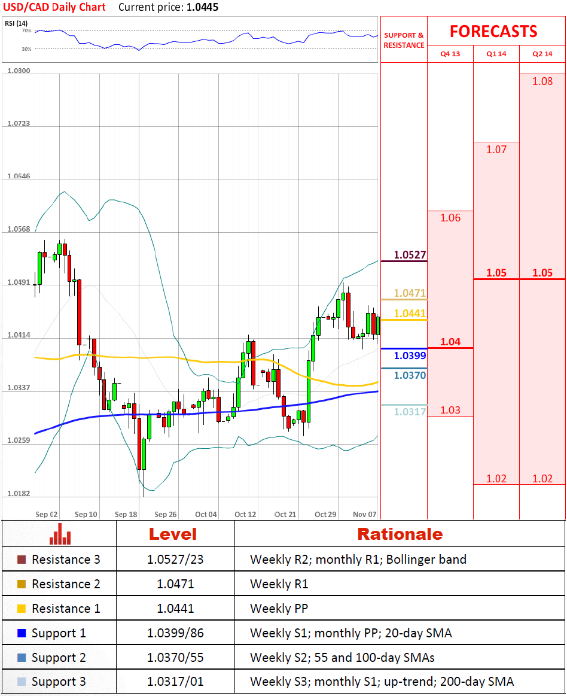The image size is (567, 696).
Task: Click the red bar chart icon in table header
Action: pos(60,534)
